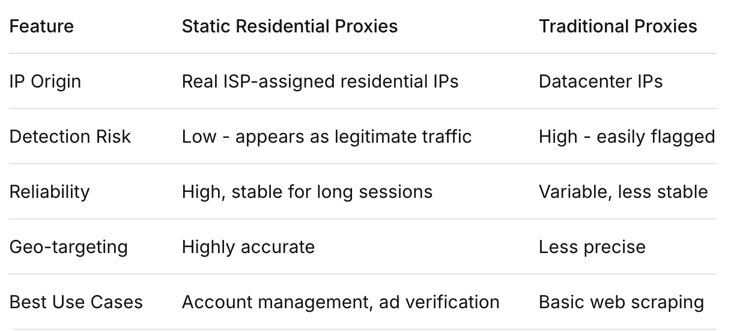Select the 'Variable, less stable' cell
The image size is (740, 331).
623,192
